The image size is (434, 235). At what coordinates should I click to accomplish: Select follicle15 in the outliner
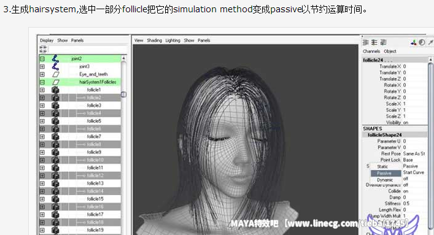tap(95, 199)
